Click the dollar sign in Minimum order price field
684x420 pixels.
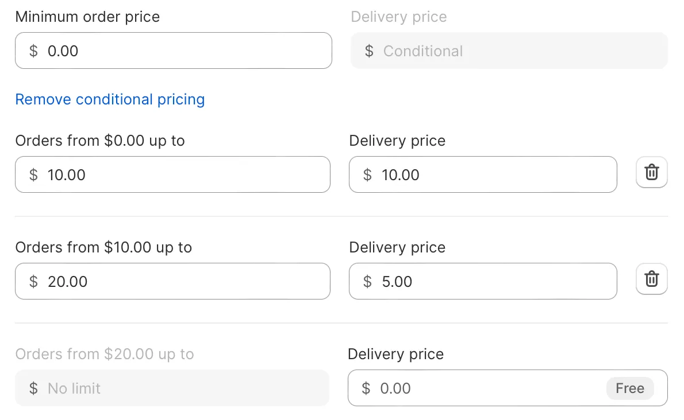coord(33,51)
